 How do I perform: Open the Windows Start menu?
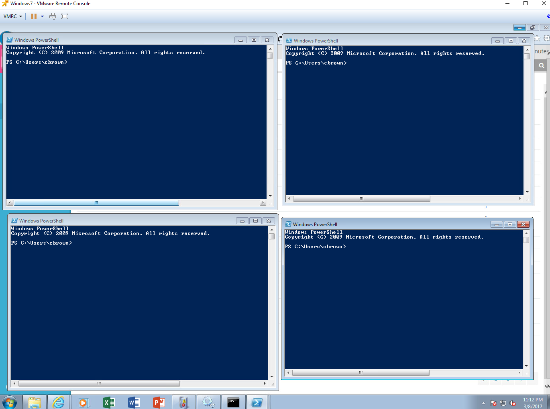[9, 402]
